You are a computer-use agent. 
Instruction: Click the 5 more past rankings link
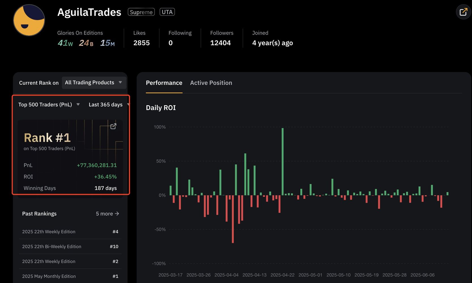tap(107, 214)
